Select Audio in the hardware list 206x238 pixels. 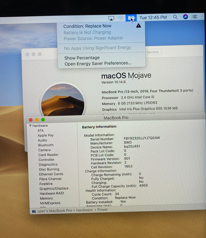tap(42, 140)
